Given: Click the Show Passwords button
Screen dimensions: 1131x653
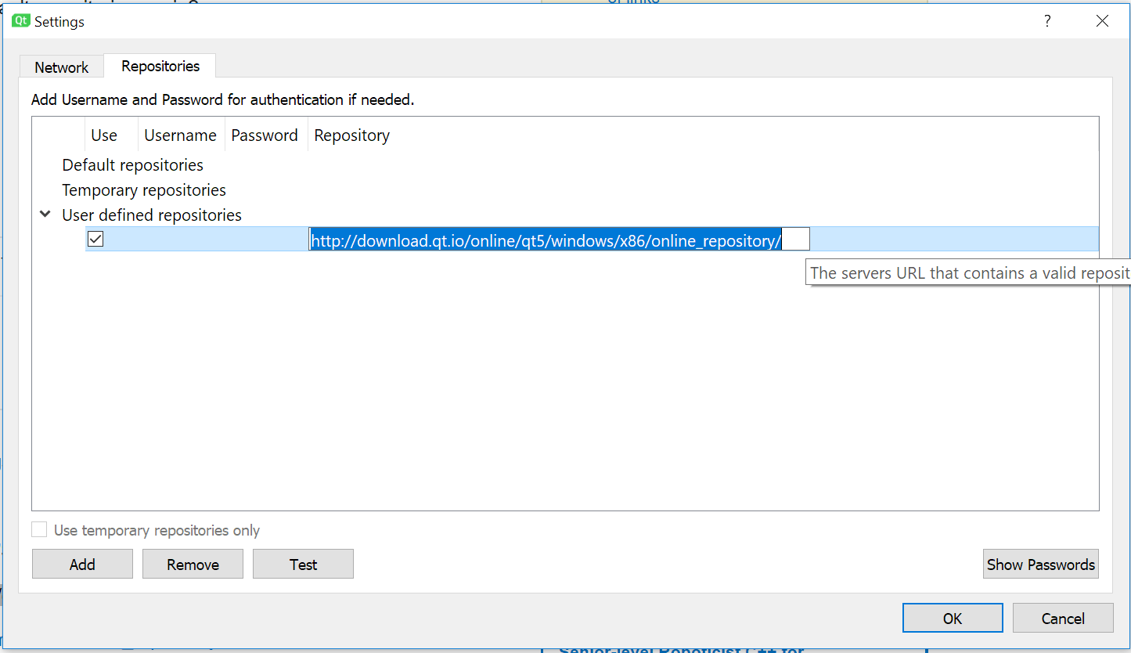Looking at the screenshot, I should (x=1041, y=564).
